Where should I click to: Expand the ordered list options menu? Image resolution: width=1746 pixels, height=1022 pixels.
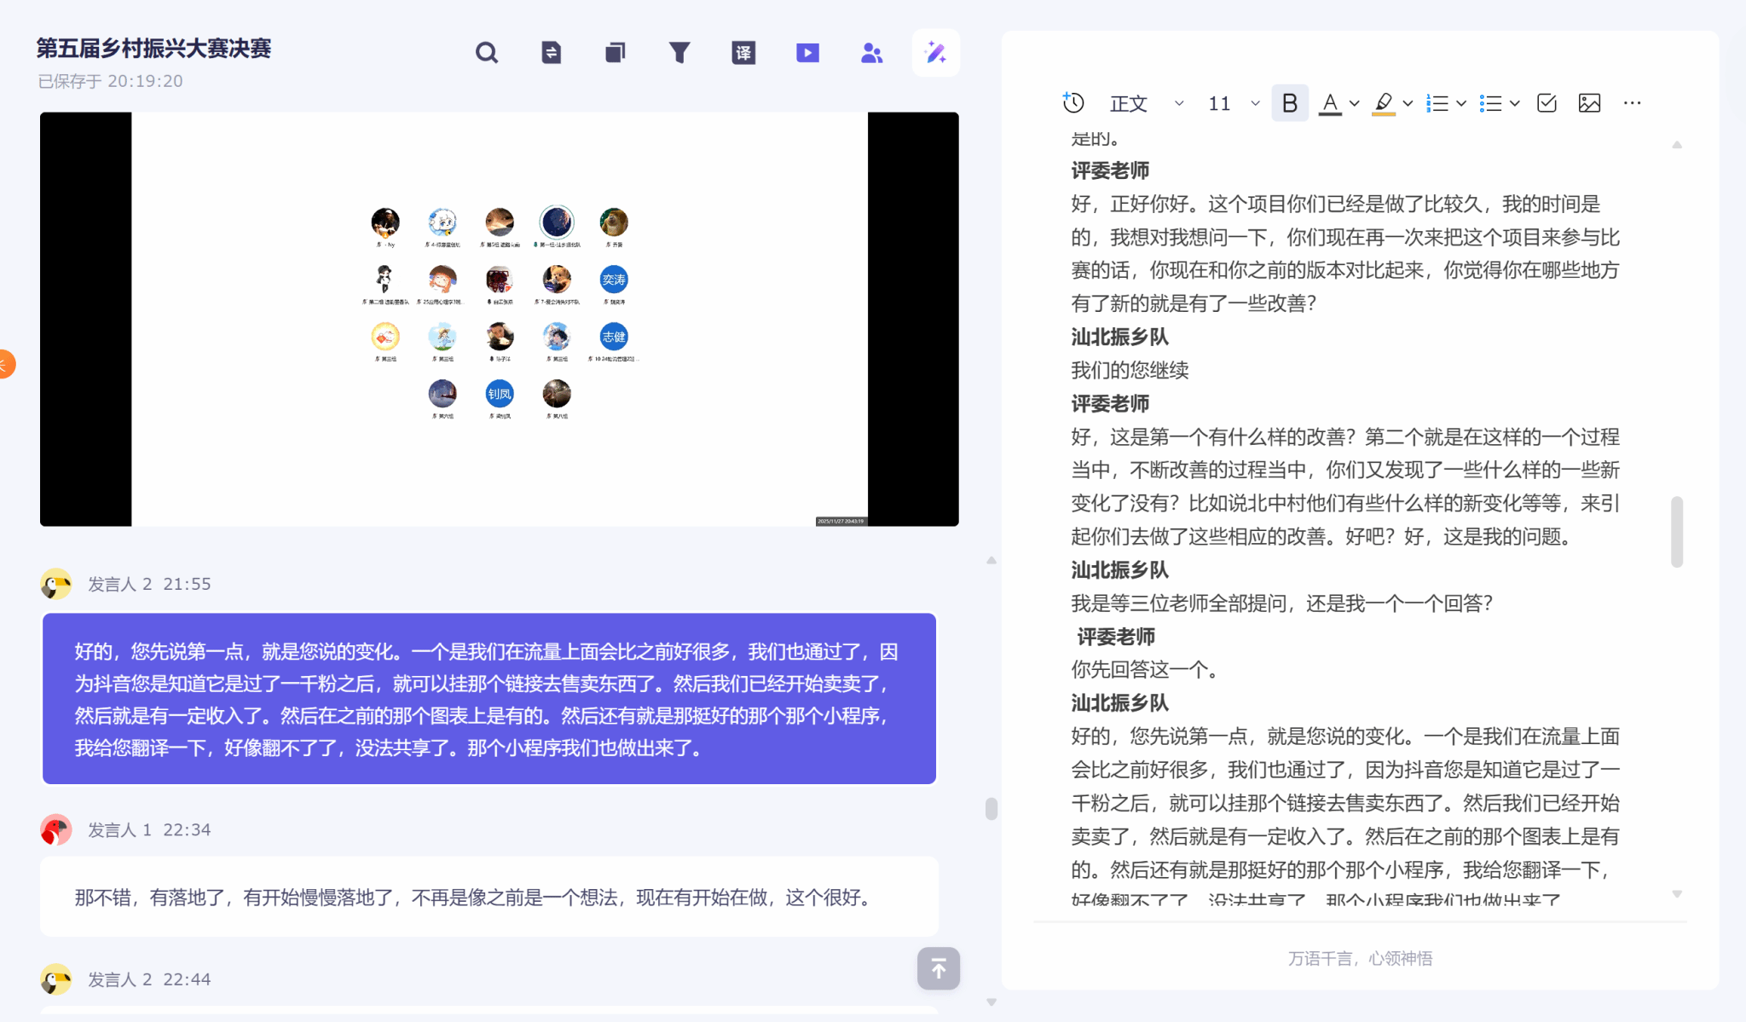(x=1461, y=103)
